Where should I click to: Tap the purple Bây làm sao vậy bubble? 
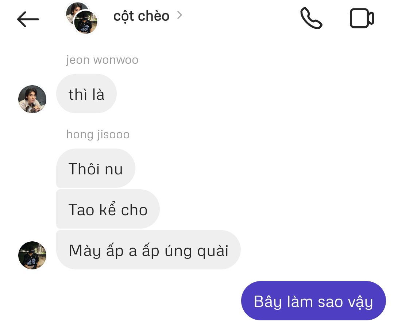[313, 301]
